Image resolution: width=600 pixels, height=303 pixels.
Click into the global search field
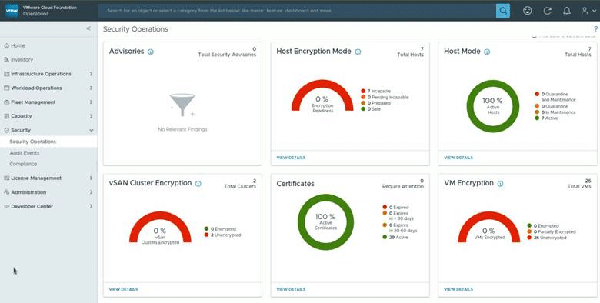[297, 11]
